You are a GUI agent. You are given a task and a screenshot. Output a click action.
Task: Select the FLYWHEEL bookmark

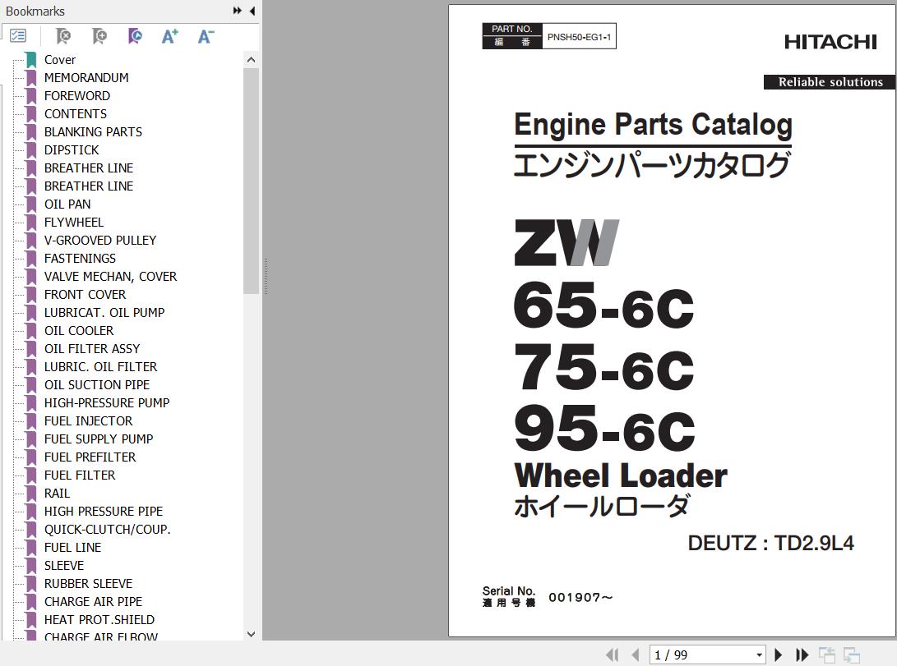[74, 222]
